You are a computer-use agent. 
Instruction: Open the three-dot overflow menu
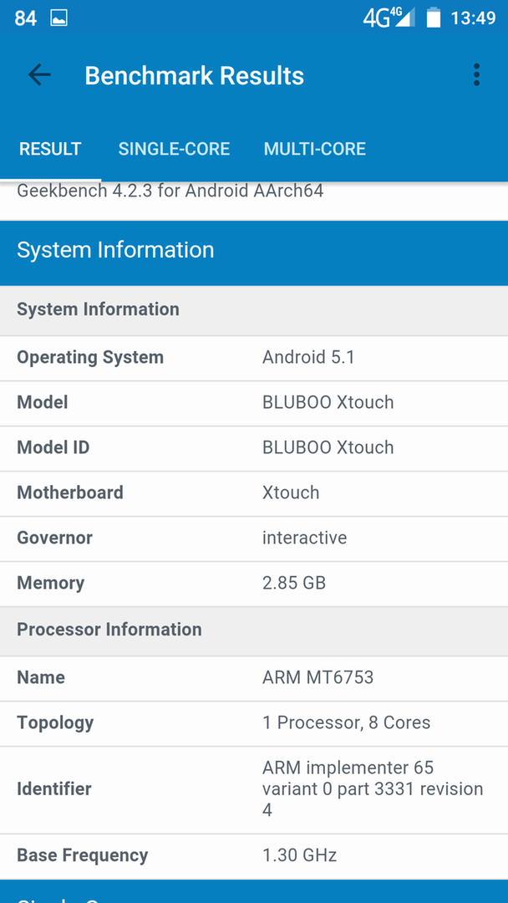[476, 75]
